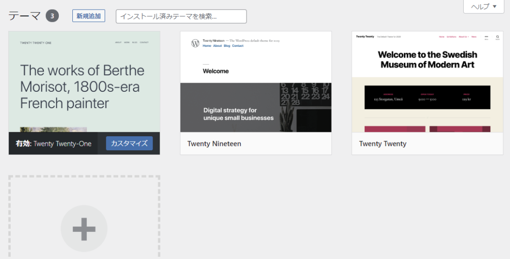This screenshot has height=259, width=510.
Task: Click the theme count badge 3
Action: (x=52, y=15)
